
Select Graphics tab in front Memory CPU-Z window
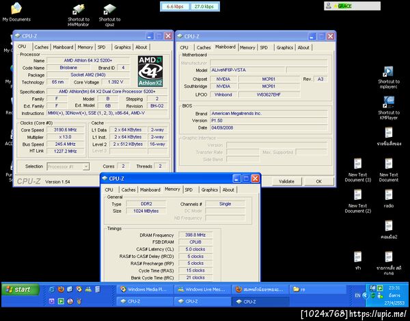210,190
